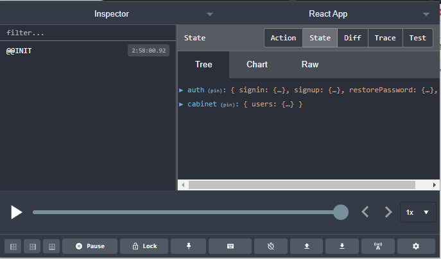Click the scrollbar right arrow

[x=434, y=185]
